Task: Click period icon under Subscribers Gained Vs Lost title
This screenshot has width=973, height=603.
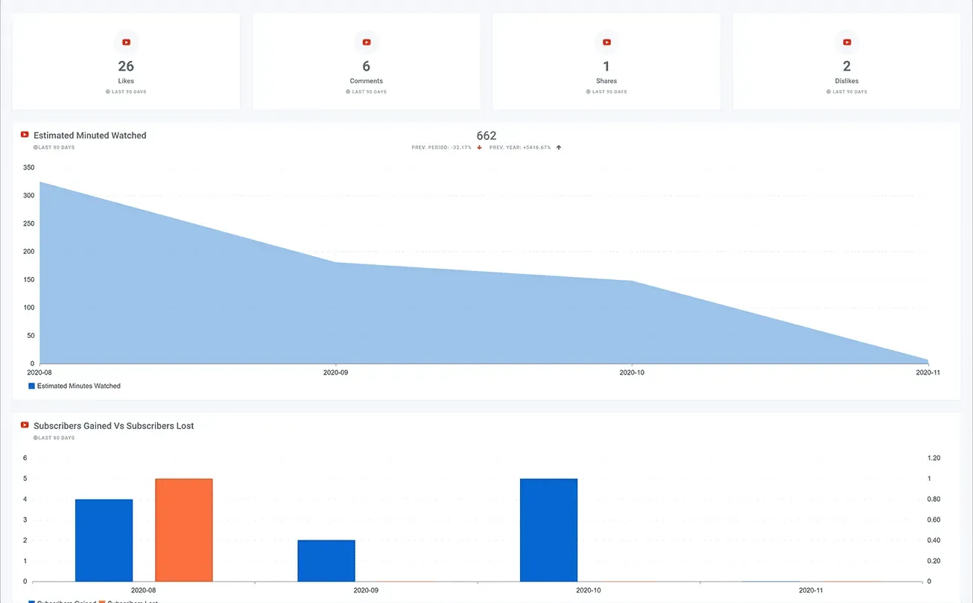Action: (x=35, y=438)
